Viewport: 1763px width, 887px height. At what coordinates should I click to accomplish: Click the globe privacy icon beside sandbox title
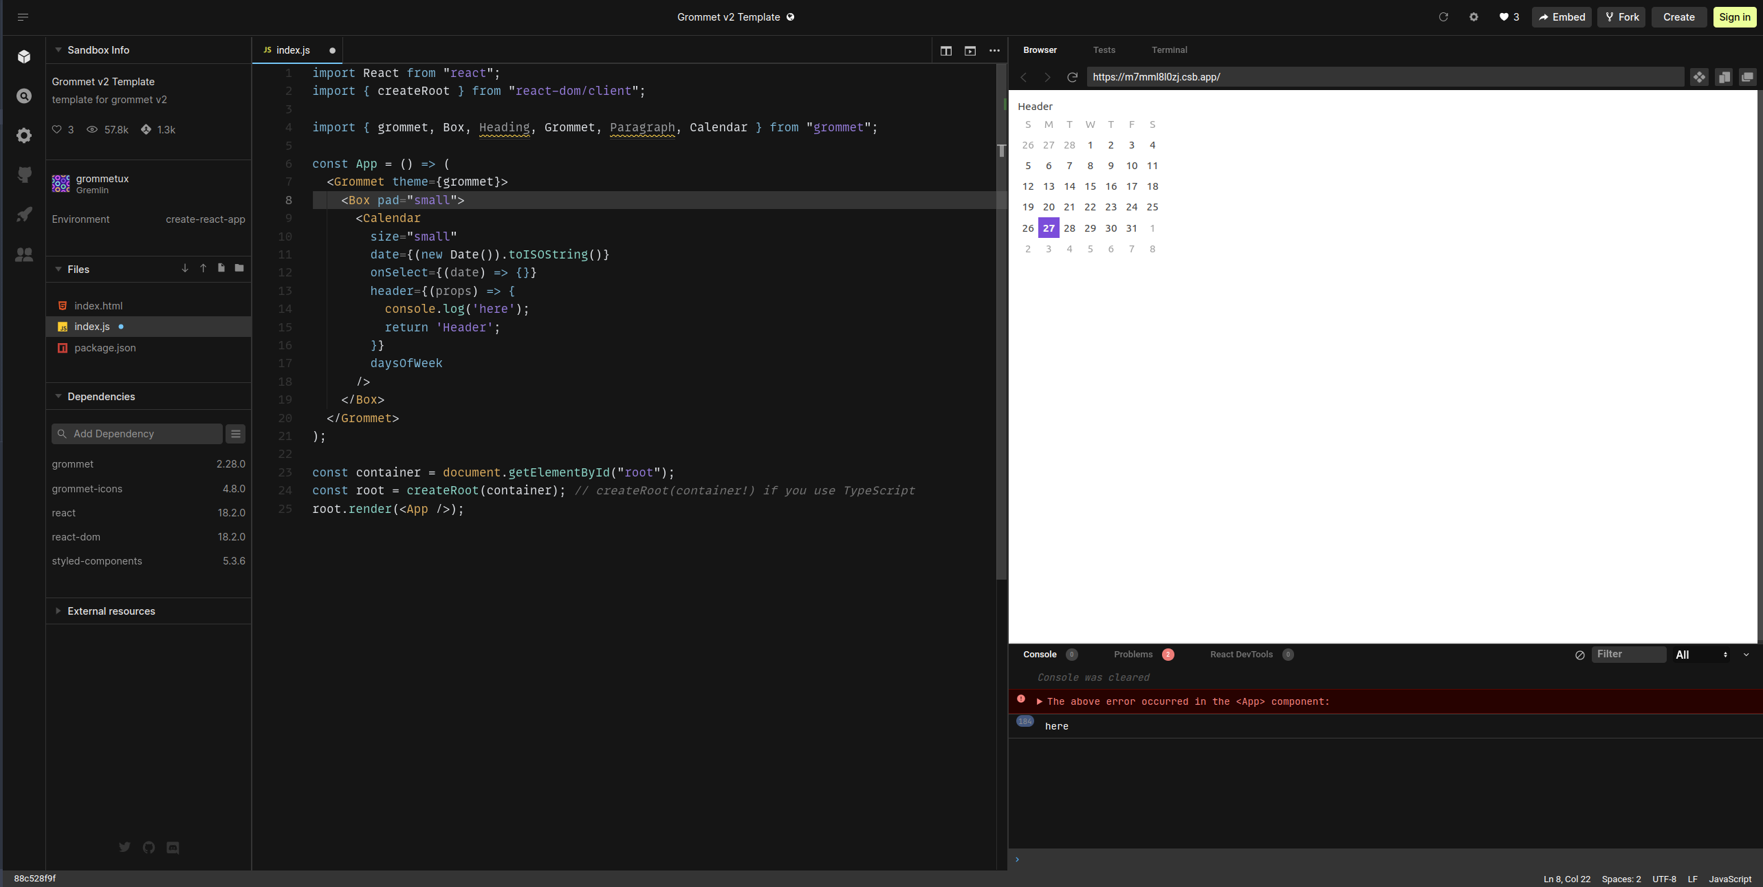[x=791, y=17]
